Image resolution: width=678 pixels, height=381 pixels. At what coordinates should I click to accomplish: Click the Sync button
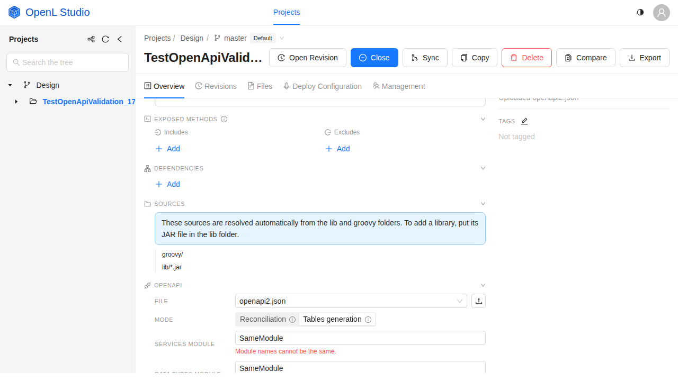(x=425, y=58)
